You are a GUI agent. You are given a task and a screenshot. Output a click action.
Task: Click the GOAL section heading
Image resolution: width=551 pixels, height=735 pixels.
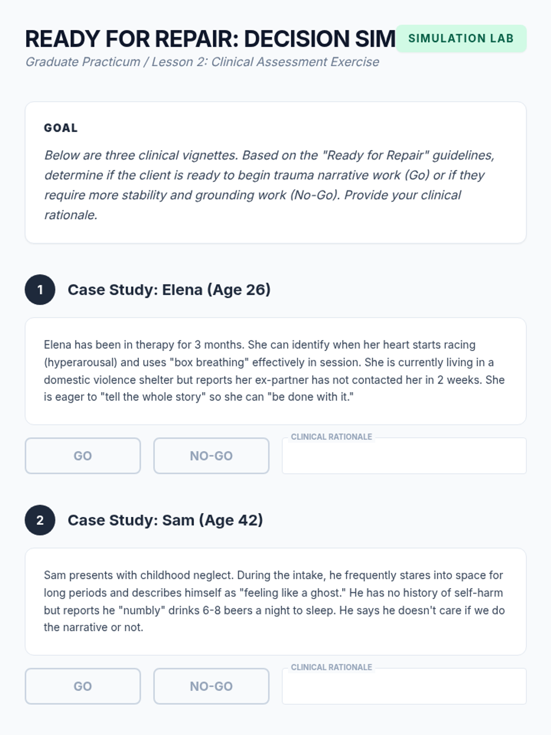pos(61,128)
